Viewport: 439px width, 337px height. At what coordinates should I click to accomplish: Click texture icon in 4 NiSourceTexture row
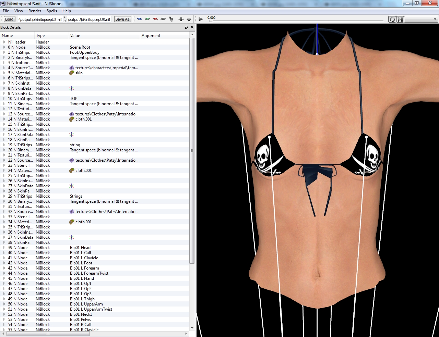click(x=72, y=68)
